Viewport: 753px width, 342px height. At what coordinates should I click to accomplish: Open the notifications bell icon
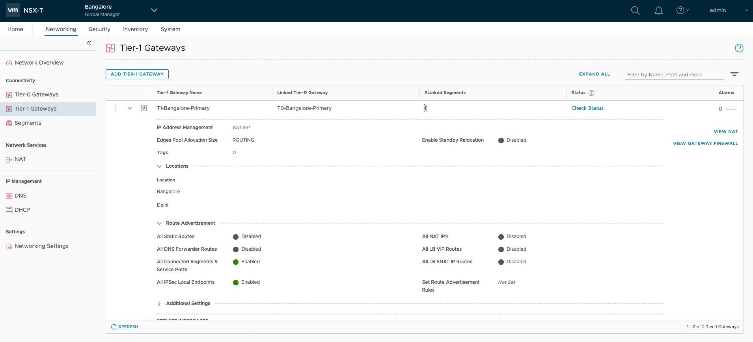pos(658,11)
